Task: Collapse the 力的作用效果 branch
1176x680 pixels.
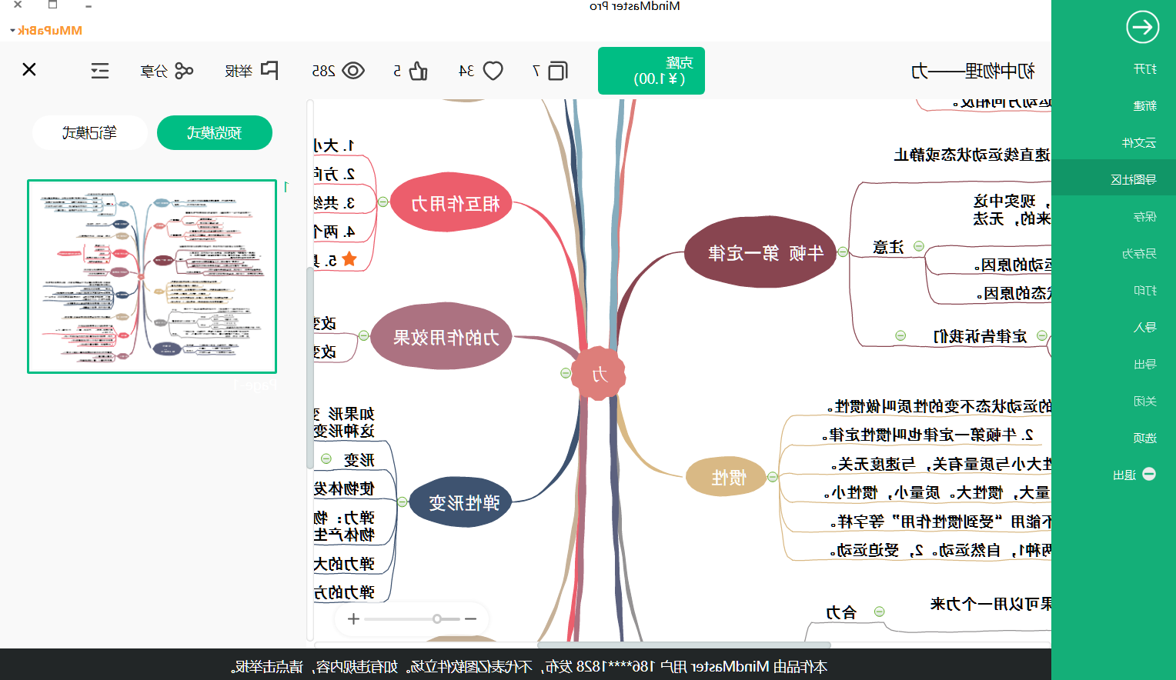Action: (x=363, y=335)
